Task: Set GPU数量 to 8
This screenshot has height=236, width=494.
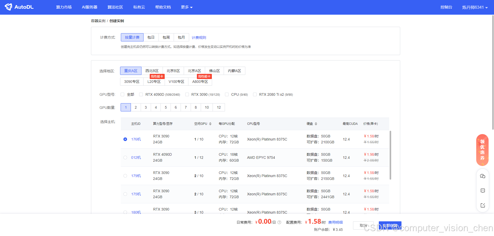Action: pos(196,107)
